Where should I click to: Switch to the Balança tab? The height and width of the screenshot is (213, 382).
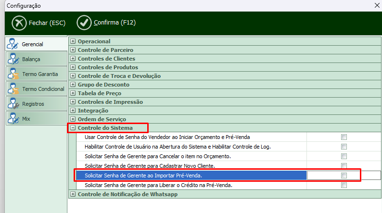click(x=37, y=59)
